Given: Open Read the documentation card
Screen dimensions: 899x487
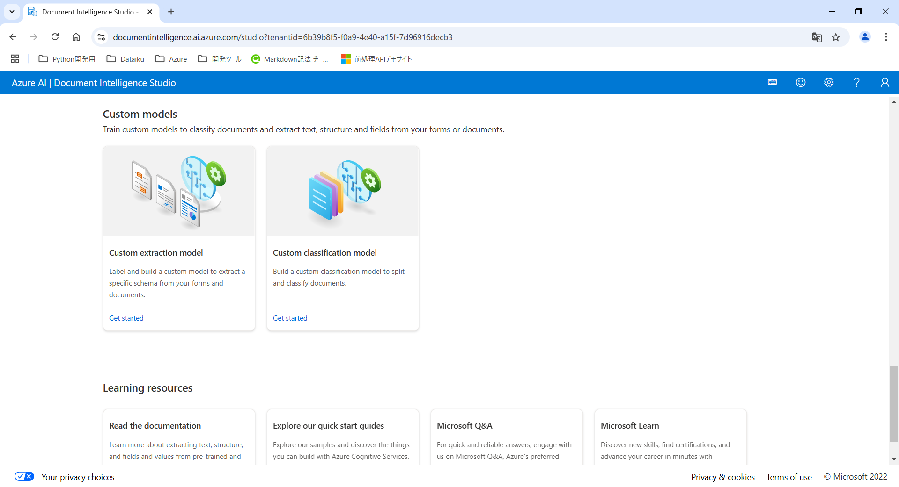Looking at the screenshot, I should [x=179, y=437].
